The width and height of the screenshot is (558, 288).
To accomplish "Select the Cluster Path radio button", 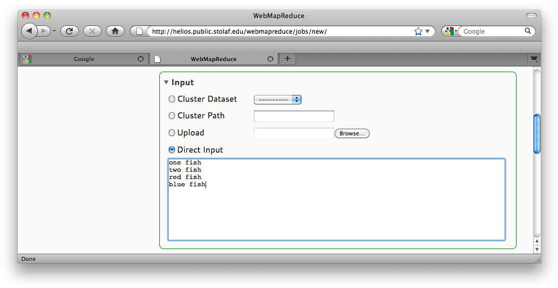I will (x=172, y=116).
